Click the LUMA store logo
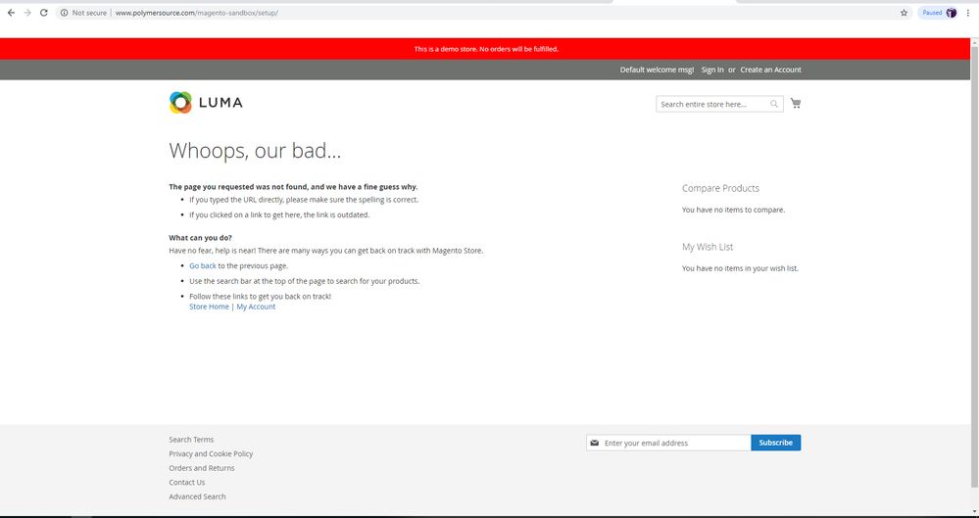 (x=206, y=103)
